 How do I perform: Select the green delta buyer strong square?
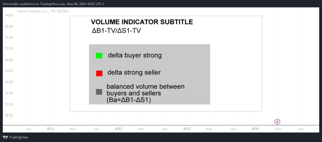(x=99, y=56)
